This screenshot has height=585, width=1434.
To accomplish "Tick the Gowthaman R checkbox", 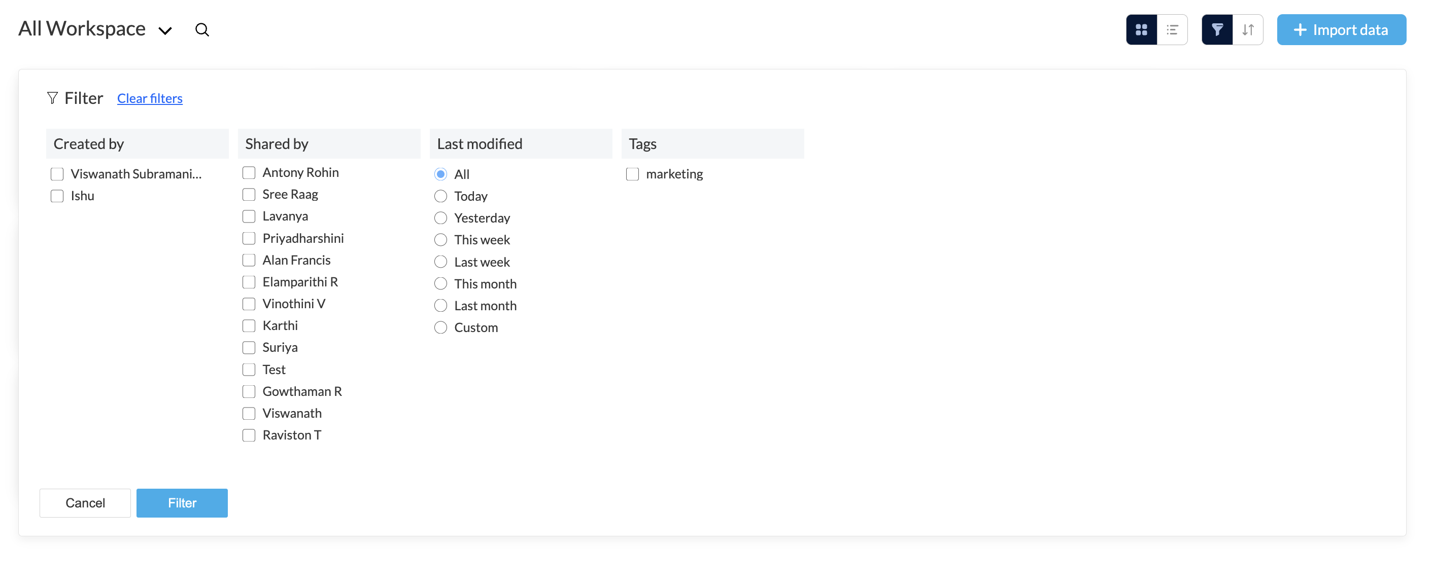I will [x=249, y=391].
